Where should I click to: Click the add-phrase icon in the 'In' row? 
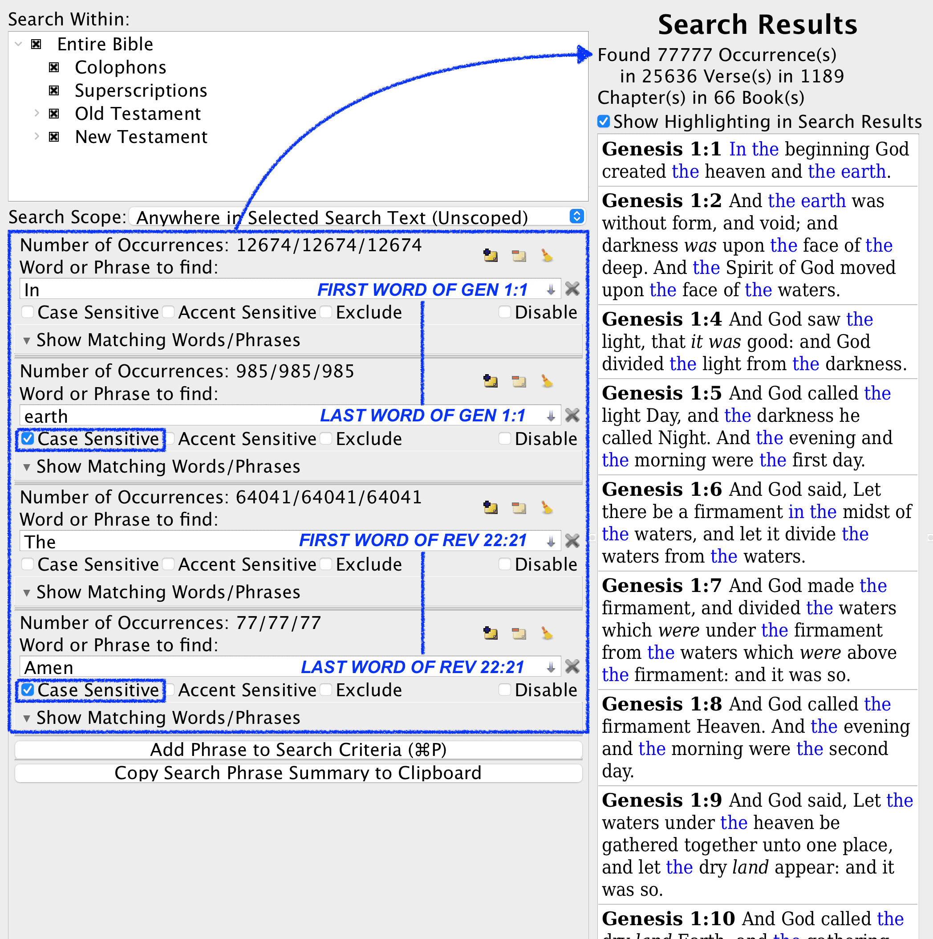(490, 255)
